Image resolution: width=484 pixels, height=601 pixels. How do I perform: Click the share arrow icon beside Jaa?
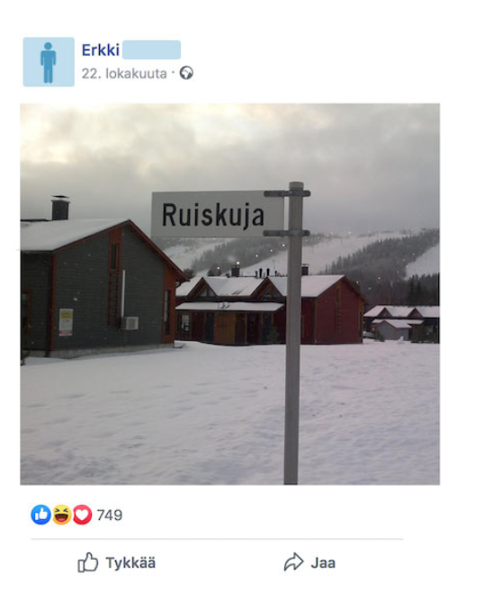click(x=293, y=562)
